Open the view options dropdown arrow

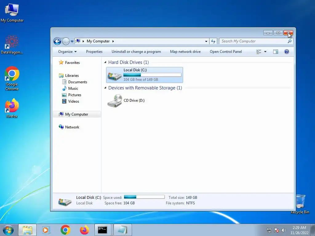pos(265,52)
